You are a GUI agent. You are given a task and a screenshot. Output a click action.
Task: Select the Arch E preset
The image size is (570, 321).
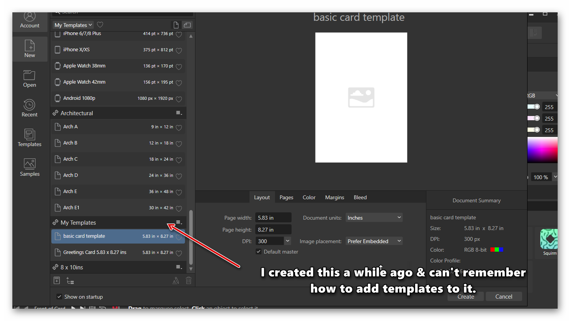click(x=118, y=192)
